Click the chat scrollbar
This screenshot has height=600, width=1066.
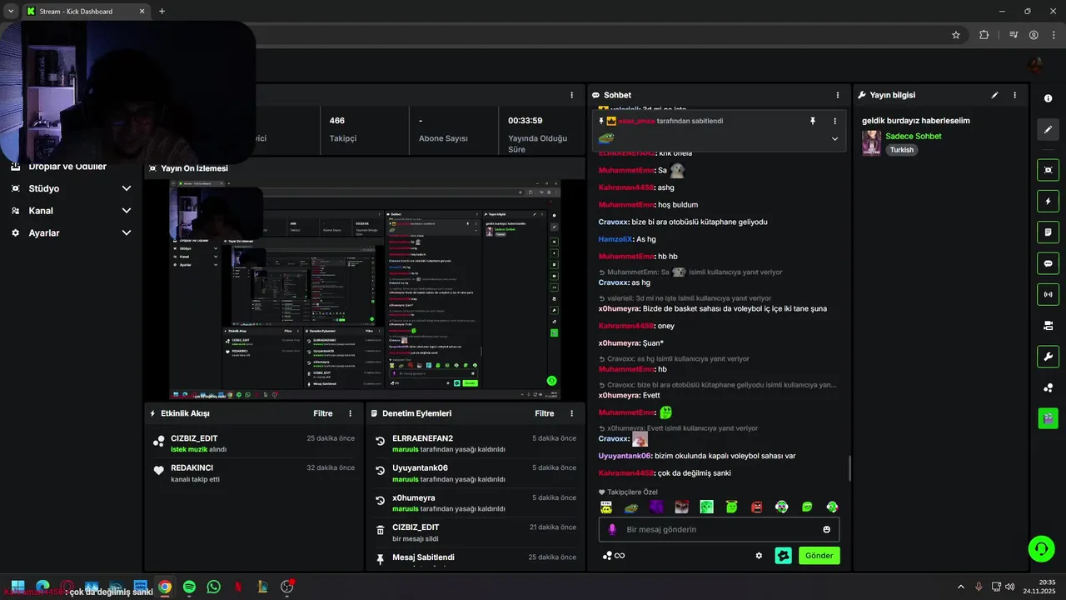pyautogui.click(x=849, y=468)
